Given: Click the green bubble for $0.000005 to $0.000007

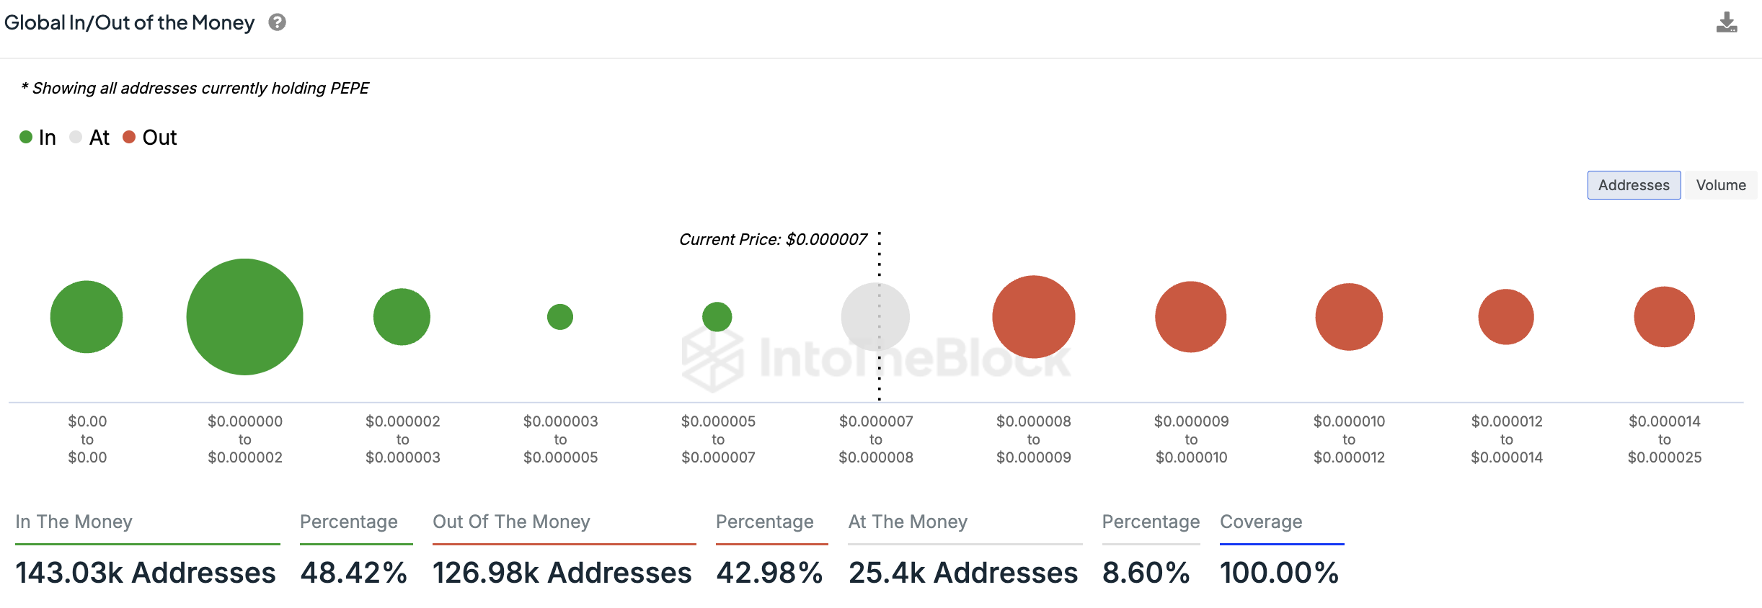Looking at the screenshot, I should pyautogui.click(x=717, y=317).
